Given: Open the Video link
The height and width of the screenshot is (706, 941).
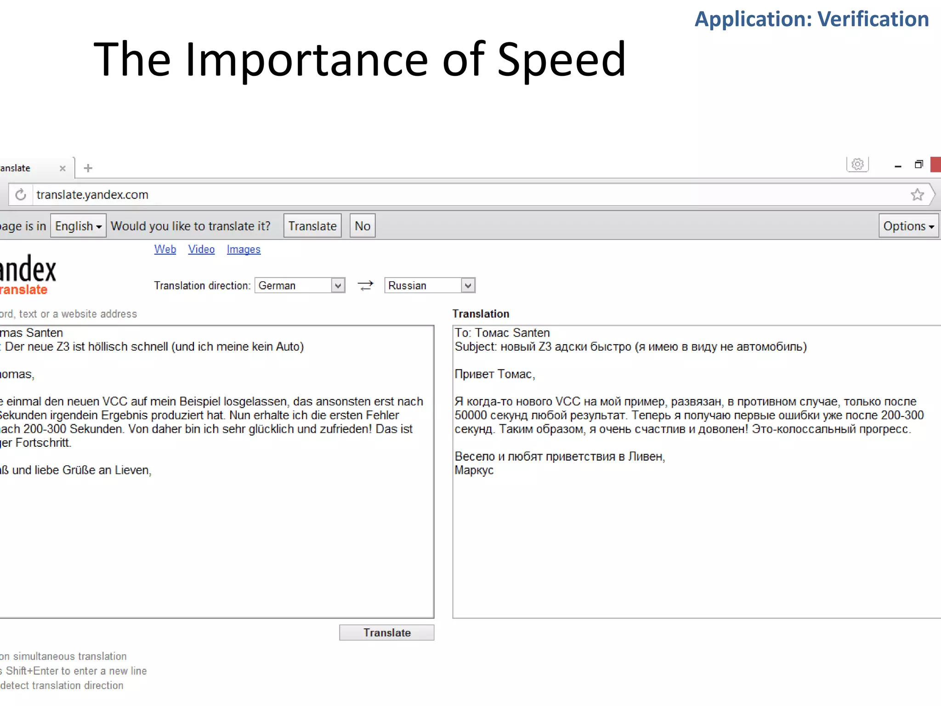Looking at the screenshot, I should 201,249.
